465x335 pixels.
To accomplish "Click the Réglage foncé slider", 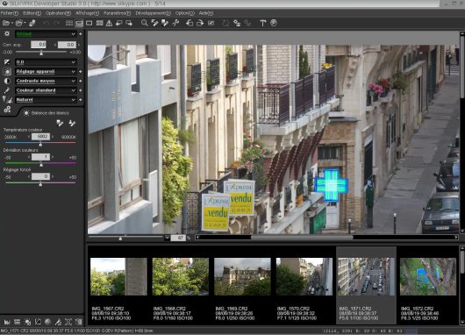I will (x=40, y=183).
